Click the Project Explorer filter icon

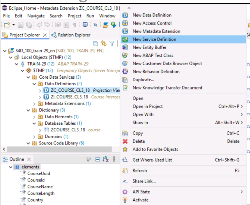tap(112, 43)
